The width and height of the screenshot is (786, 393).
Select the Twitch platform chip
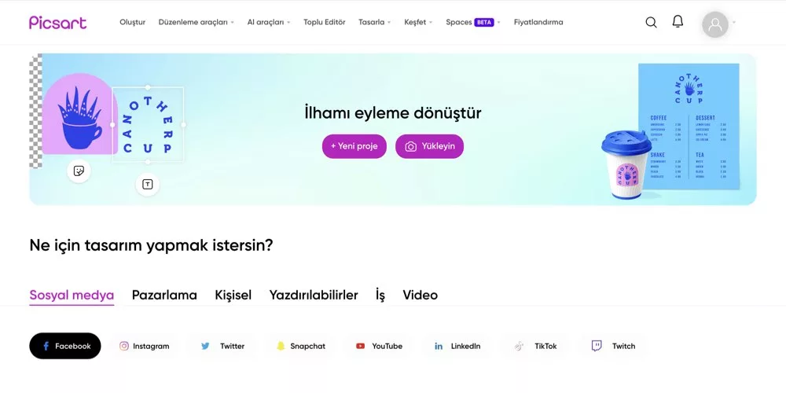pyautogui.click(x=614, y=346)
